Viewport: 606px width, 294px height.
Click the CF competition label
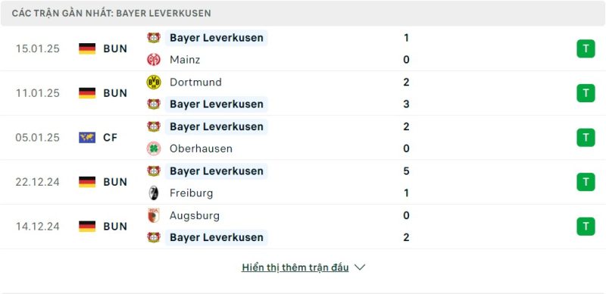click(x=110, y=137)
